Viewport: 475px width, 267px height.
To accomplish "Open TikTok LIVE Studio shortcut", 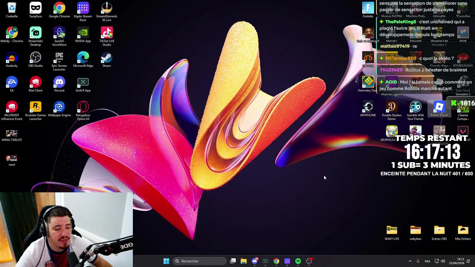I will click(x=107, y=36).
